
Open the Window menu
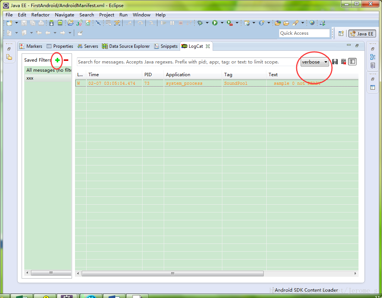coord(141,15)
